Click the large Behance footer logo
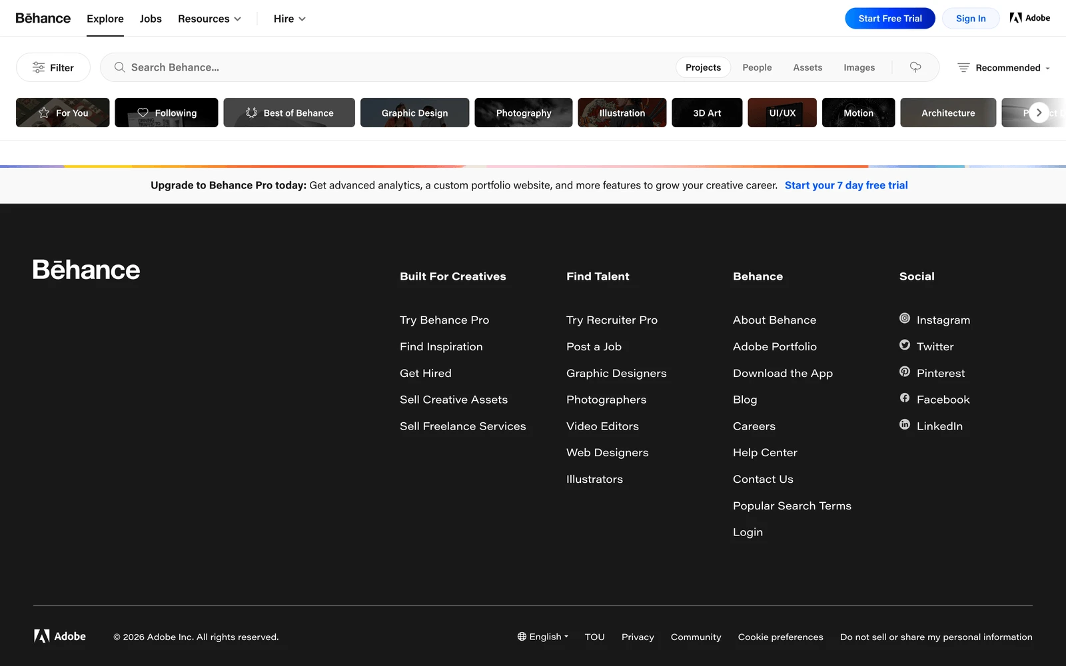This screenshot has width=1066, height=666. tap(87, 270)
